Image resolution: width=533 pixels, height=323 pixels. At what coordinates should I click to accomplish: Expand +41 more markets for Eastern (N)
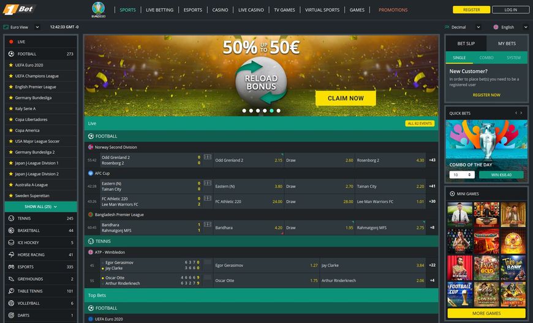tap(432, 186)
